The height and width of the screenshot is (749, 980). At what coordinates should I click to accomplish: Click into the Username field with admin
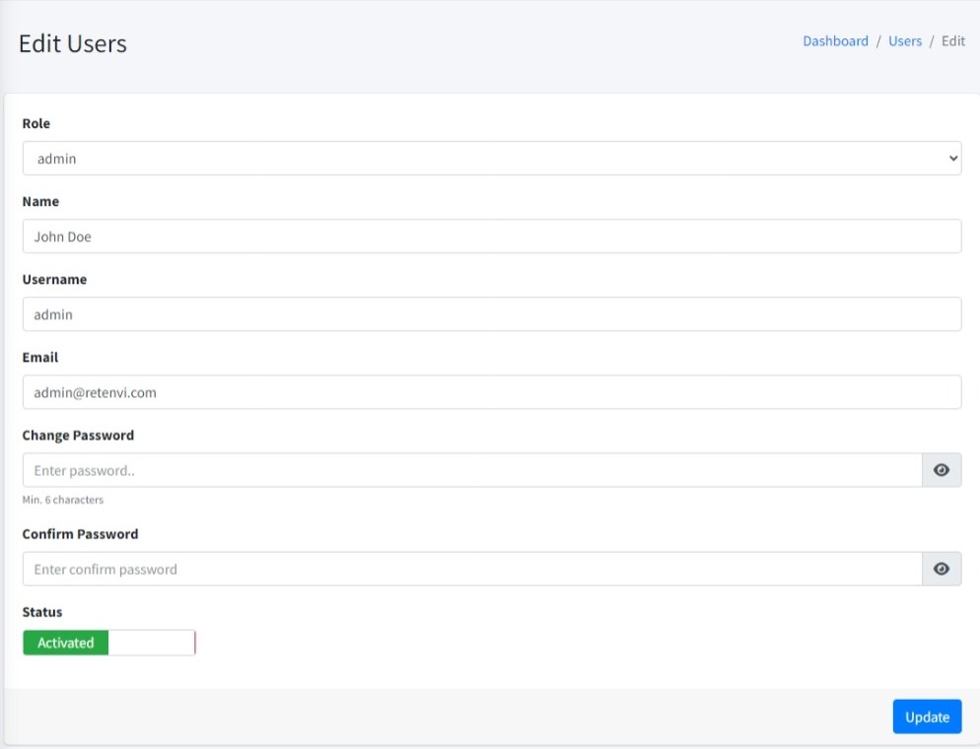[491, 314]
